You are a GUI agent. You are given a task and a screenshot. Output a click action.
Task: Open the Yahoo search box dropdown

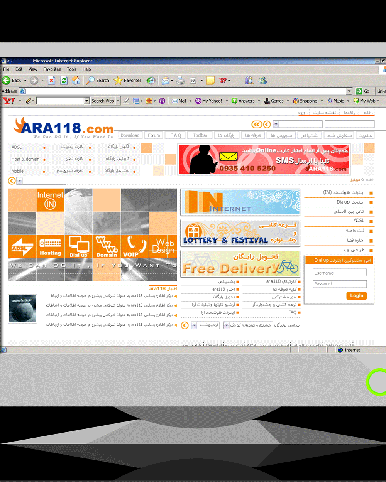click(86, 101)
